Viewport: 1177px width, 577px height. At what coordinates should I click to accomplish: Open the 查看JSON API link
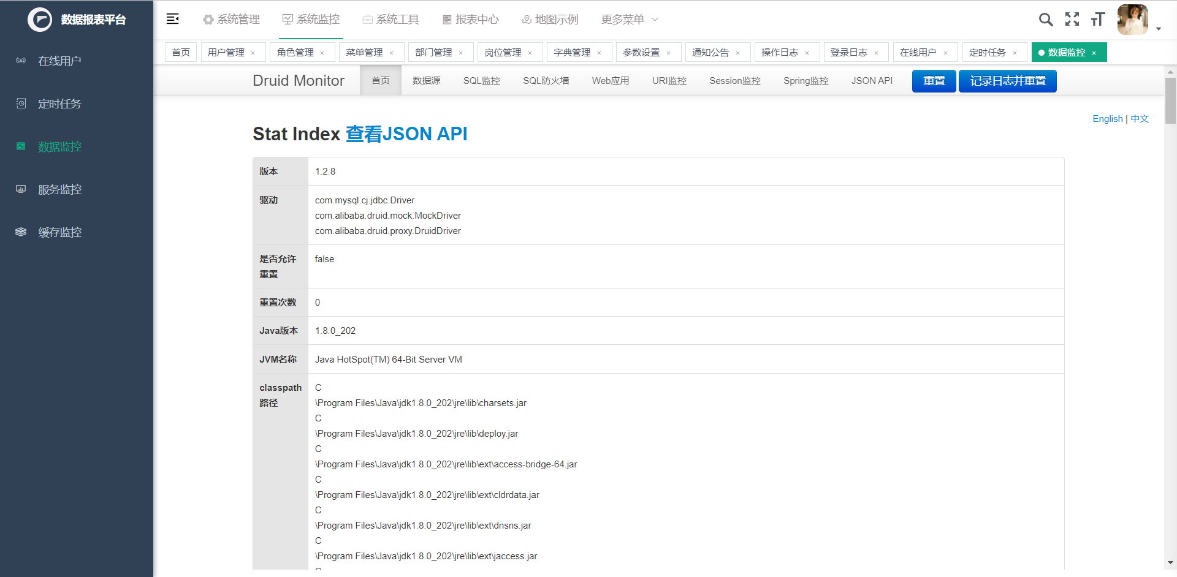pyautogui.click(x=406, y=134)
